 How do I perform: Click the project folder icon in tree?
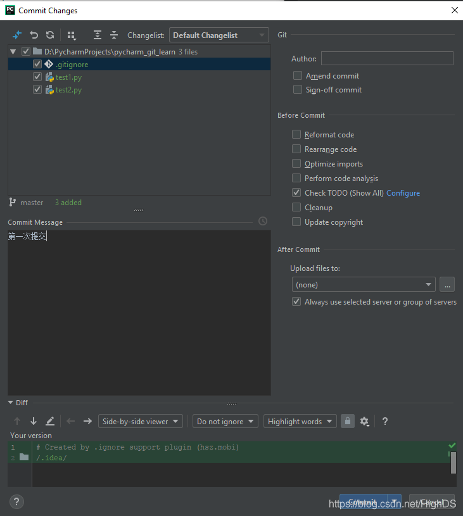coord(37,51)
